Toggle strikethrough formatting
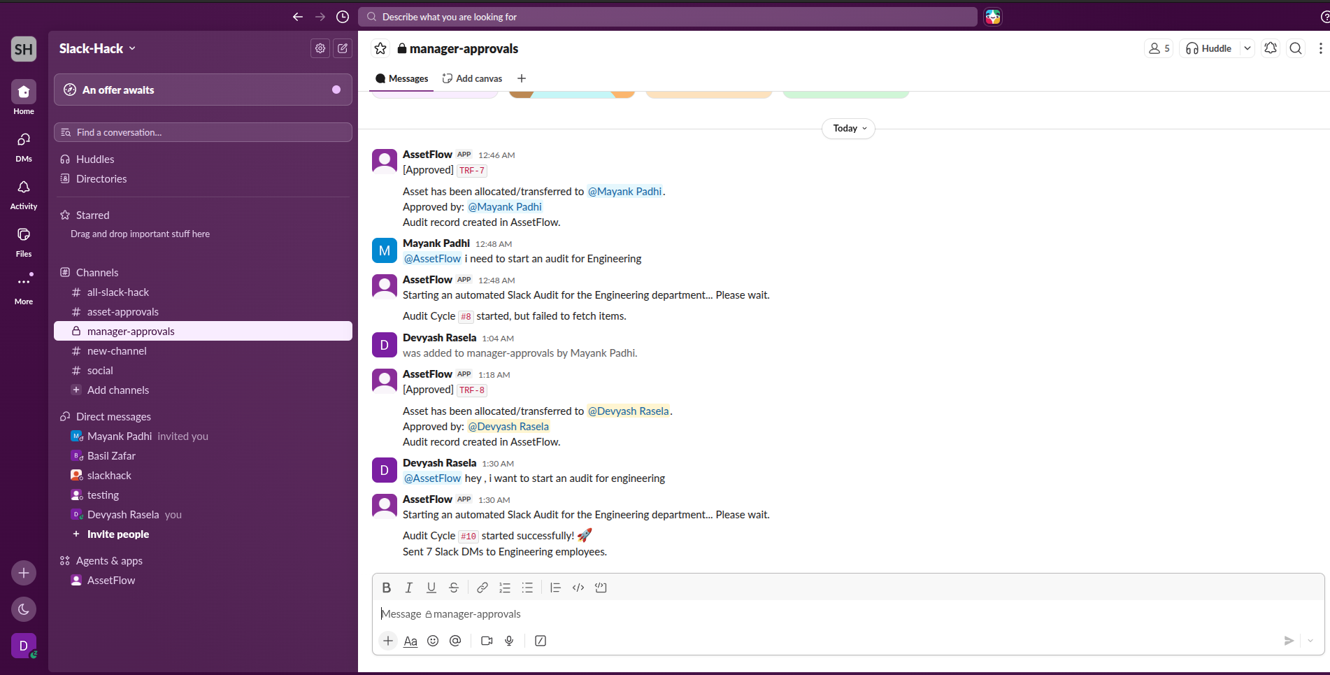1330x675 pixels. pyautogui.click(x=454, y=588)
